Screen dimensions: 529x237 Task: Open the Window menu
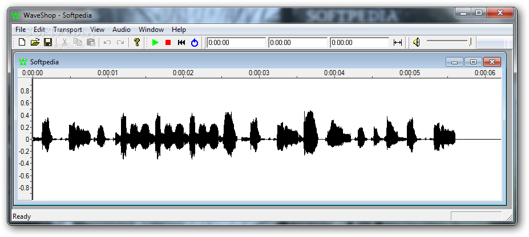[151, 30]
